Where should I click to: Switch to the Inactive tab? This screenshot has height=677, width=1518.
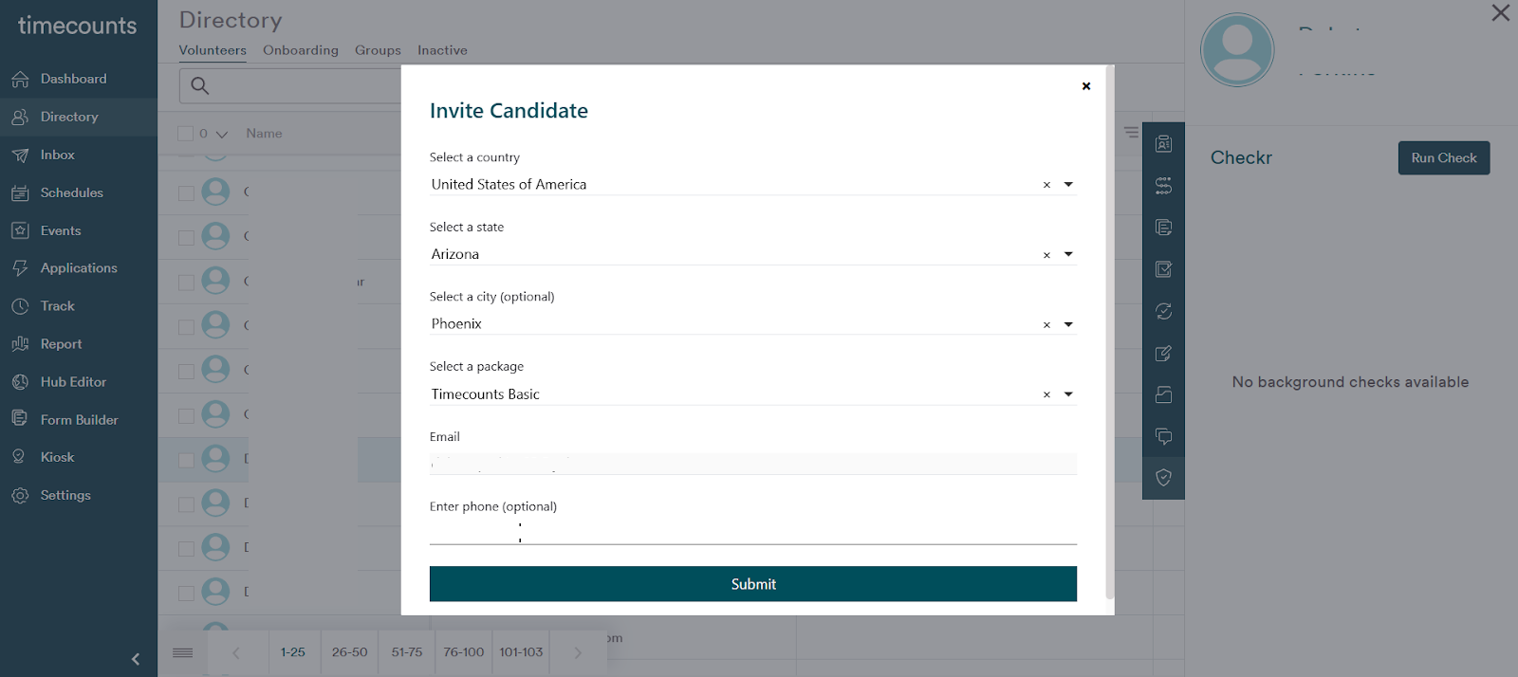coord(442,50)
